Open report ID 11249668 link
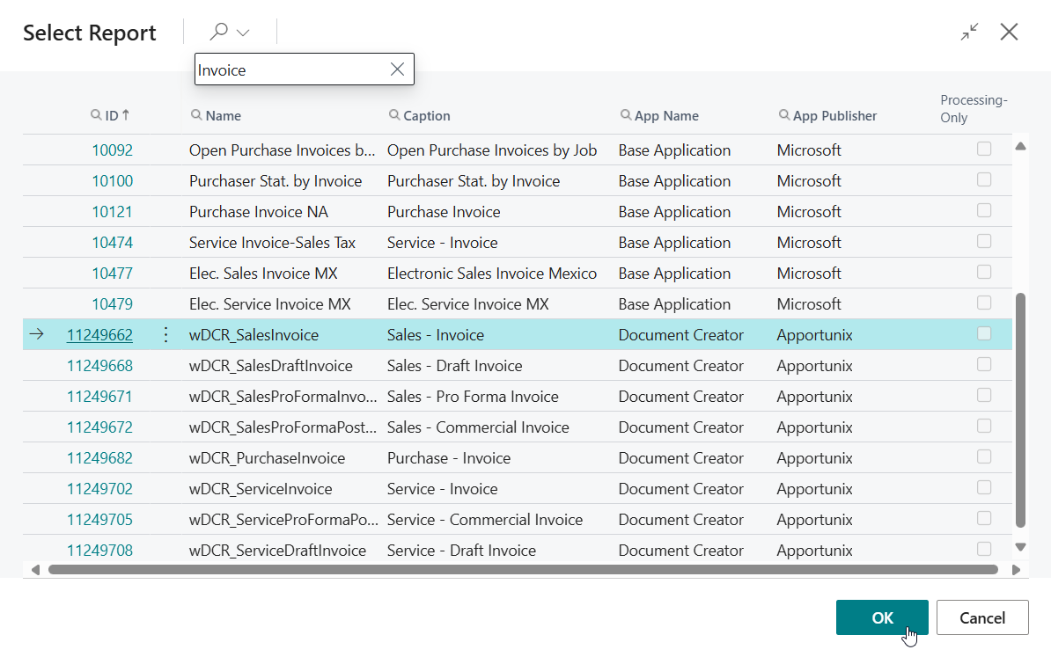This screenshot has width=1051, height=657. tap(99, 366)
